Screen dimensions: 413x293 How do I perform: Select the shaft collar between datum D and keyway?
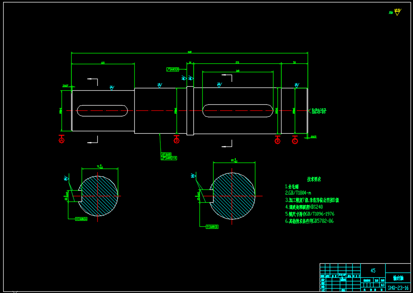(x=190, y=111)
